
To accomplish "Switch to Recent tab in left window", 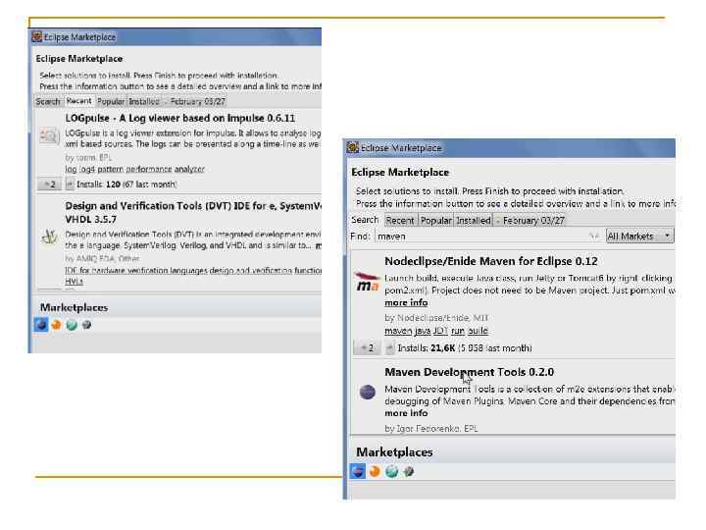I will click(x=78, y=101).
